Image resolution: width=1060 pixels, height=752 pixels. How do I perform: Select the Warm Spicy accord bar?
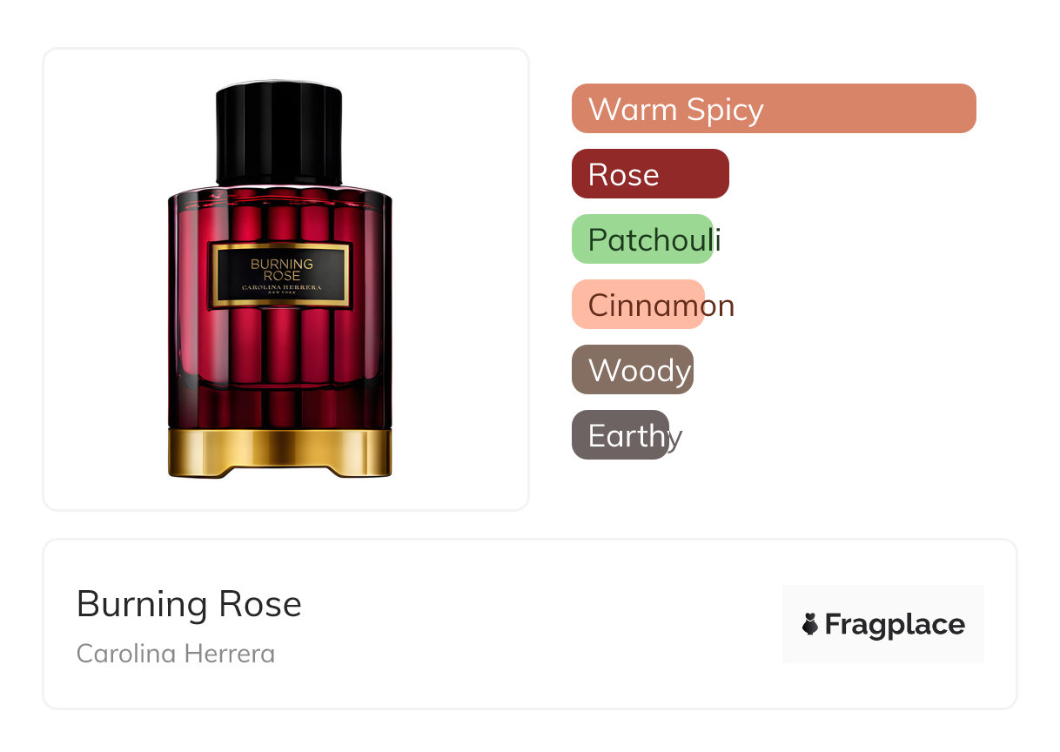[x=774, y=109]
